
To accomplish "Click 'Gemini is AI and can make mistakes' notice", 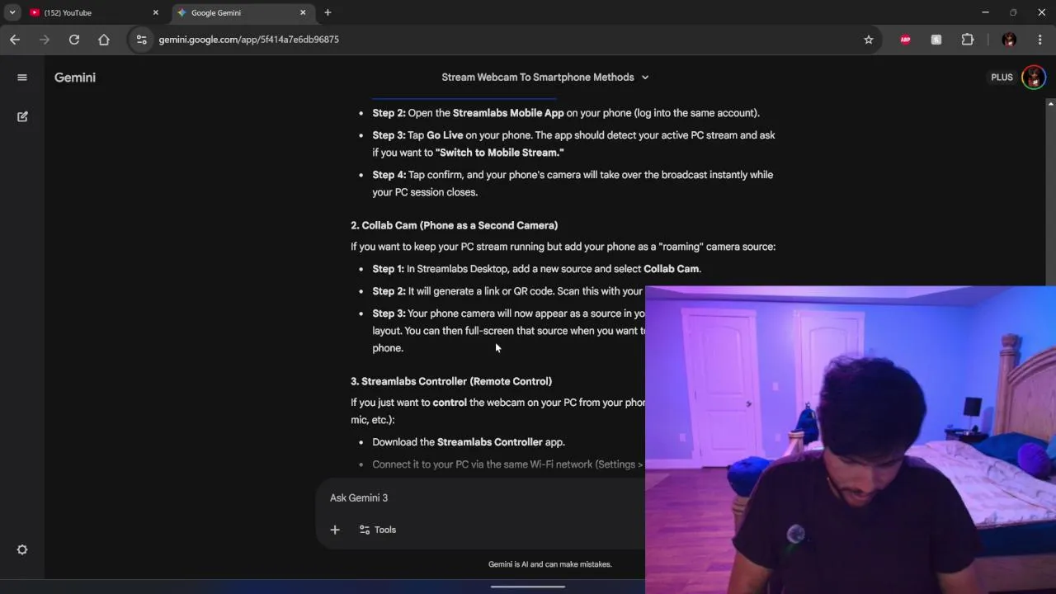I will pyautogui.click(x=550, y=564).
